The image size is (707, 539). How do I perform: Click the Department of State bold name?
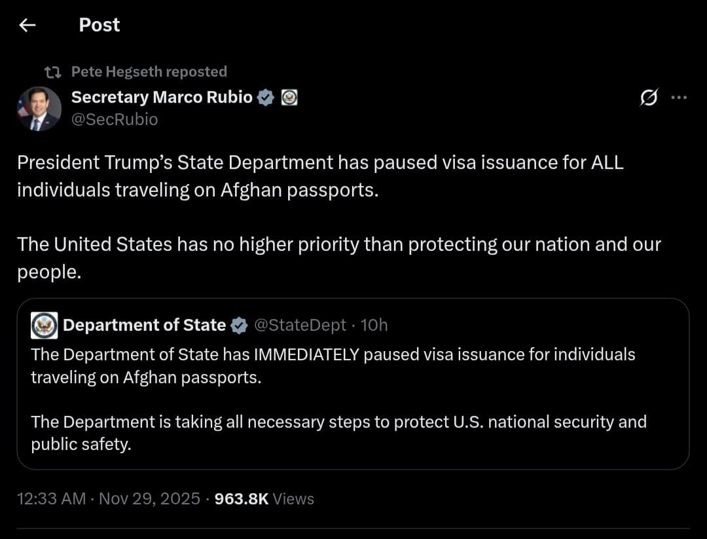[144, 324]
